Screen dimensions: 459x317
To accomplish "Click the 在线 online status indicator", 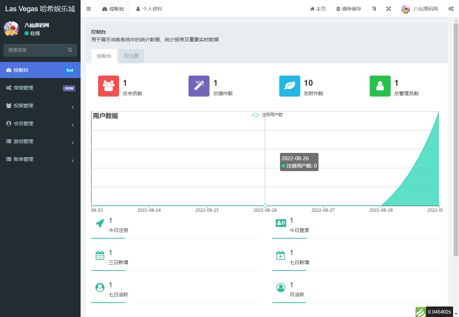I will [32, 33].
